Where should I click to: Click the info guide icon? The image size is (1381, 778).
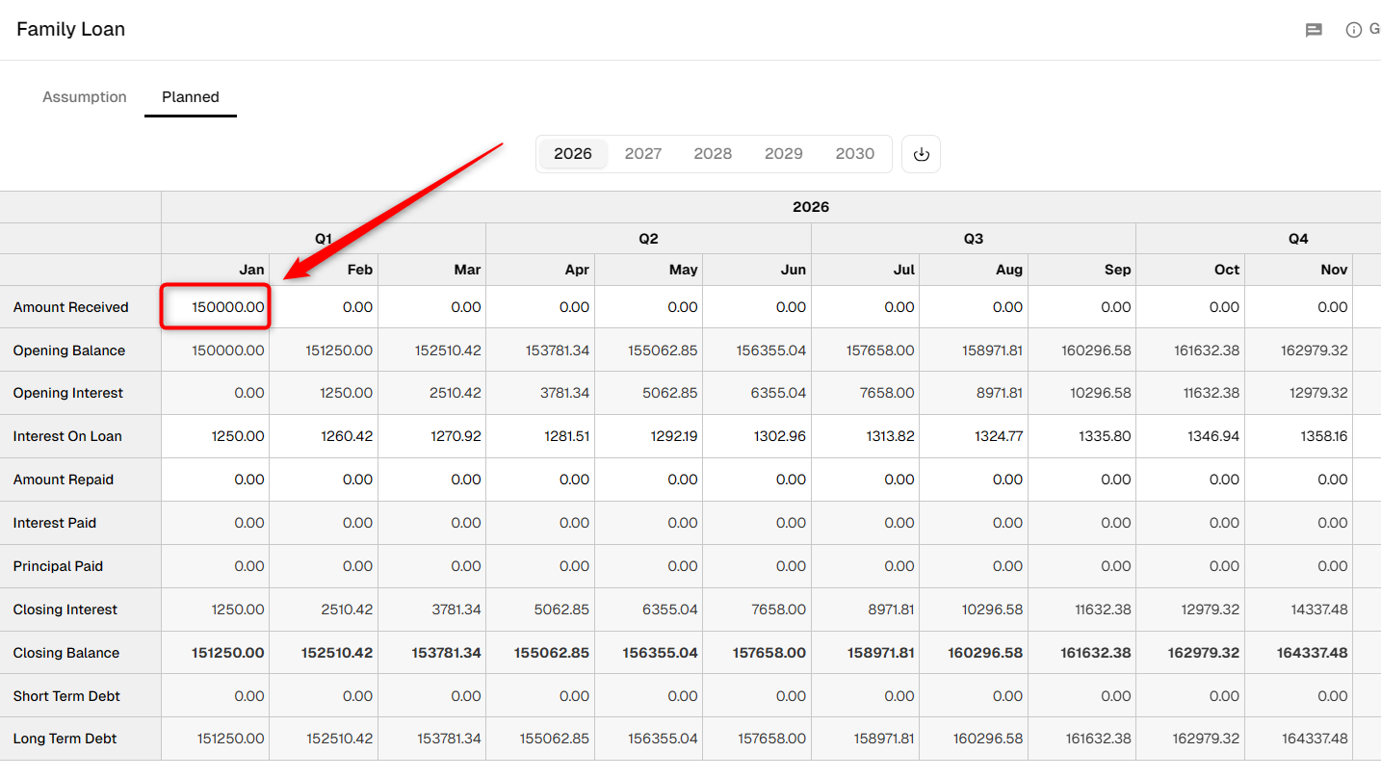coord(1354,30)
